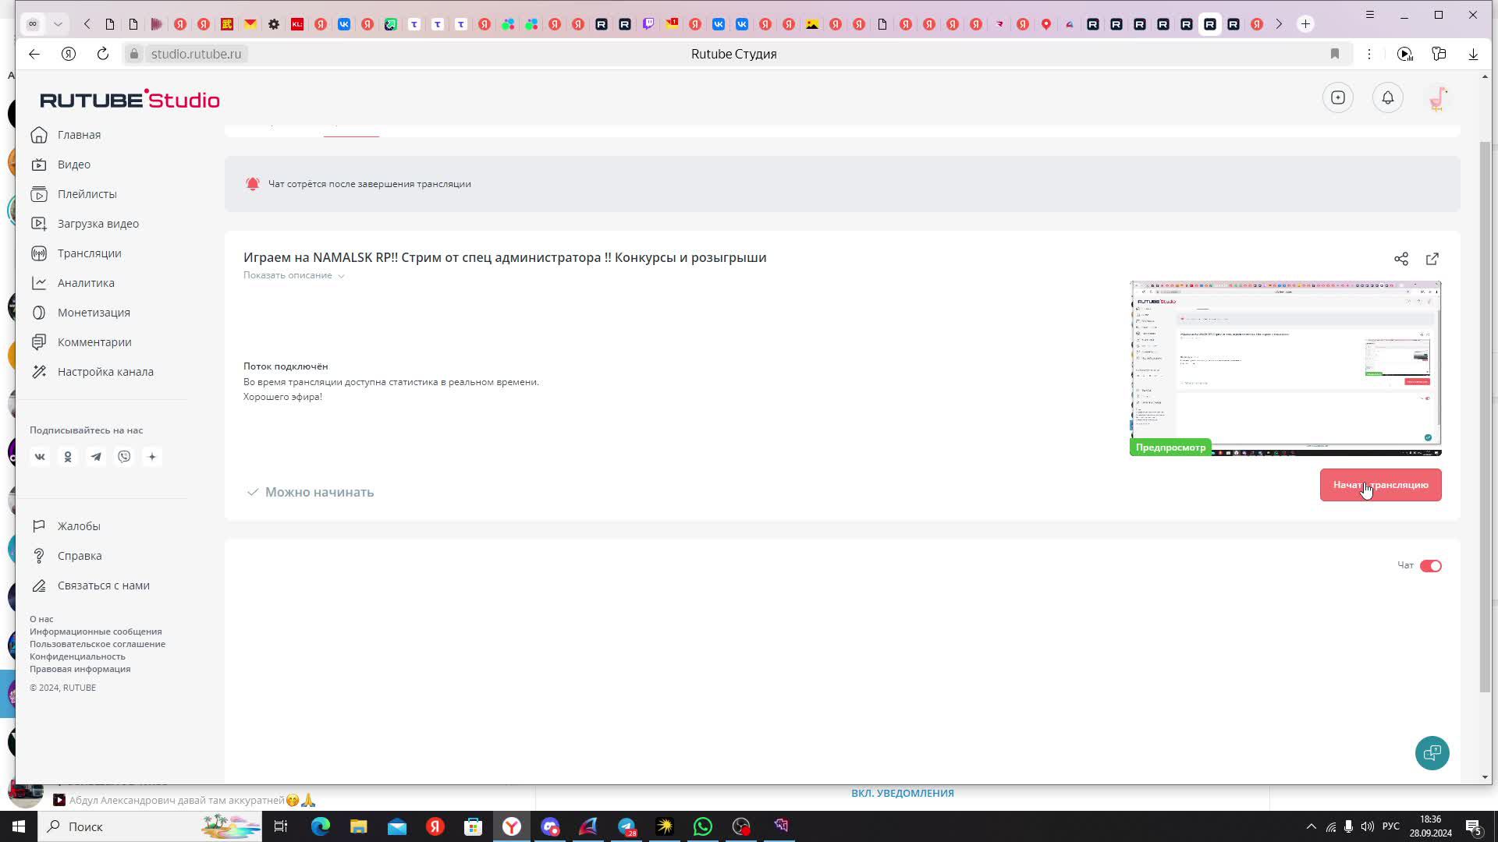Open the browser three-dot menu
Viewport: 1498px width, 842px height.
tap(1369, 54)
